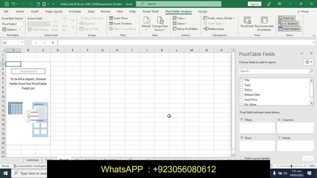Open Windows Start menu
Viewport: 317px width, 178px height.
pos(5,173)
